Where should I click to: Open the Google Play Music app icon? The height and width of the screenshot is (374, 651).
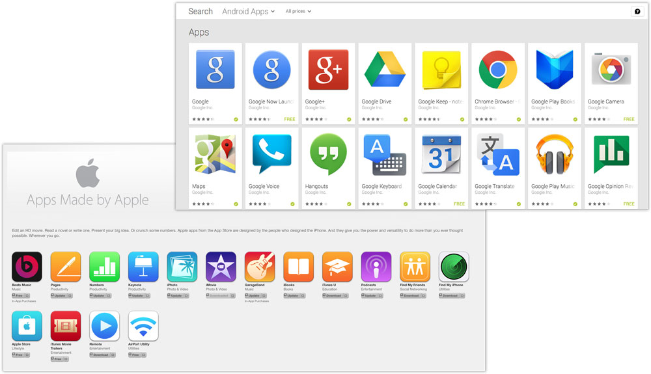(555, 154)
